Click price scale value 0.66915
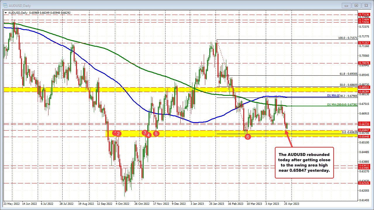The height and width of the screenshot is (210, 374). [364, 113]
